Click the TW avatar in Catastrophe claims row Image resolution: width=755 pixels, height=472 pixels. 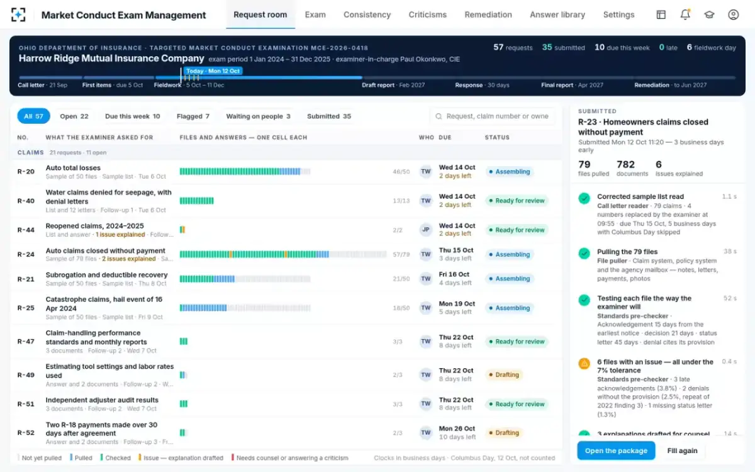[x=426, y=308]
